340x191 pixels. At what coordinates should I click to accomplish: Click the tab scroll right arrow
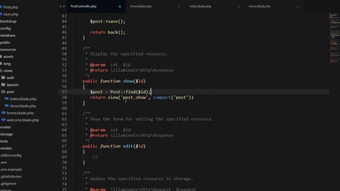(x=64, y=6)
